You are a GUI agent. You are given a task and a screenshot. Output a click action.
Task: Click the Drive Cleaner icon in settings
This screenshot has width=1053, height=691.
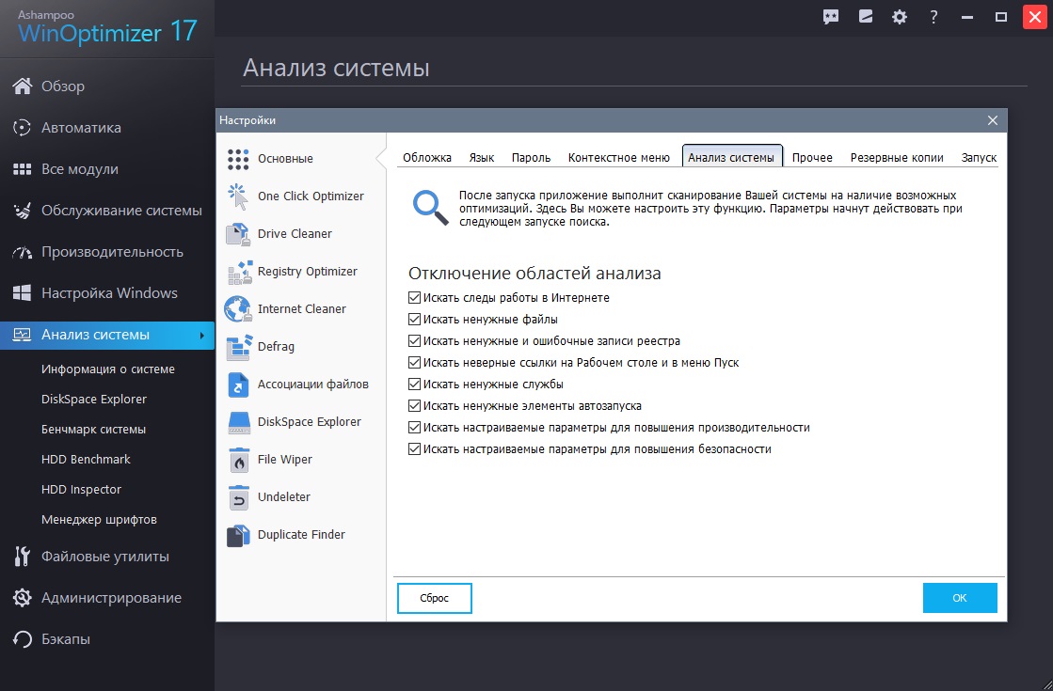click(239, 234)
